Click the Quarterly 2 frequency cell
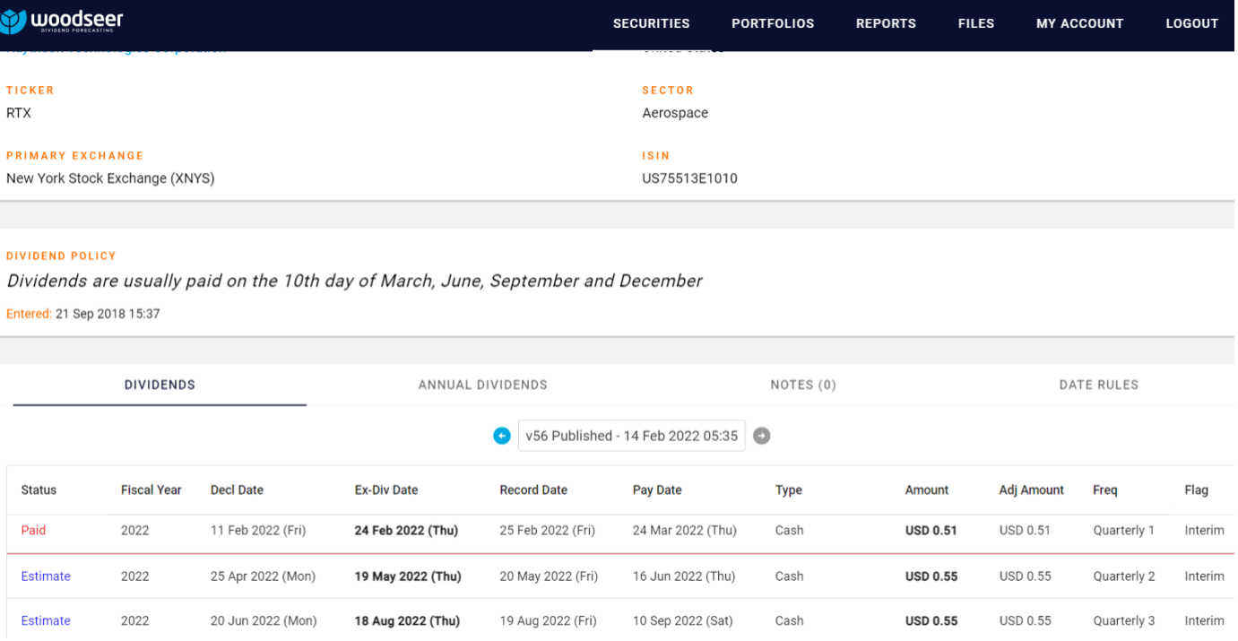The width and height of the screenshot is (1238, 641). point(1124,576)
